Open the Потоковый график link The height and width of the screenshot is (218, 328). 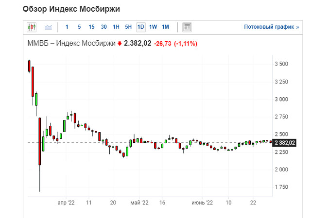[x=272, y=27]
